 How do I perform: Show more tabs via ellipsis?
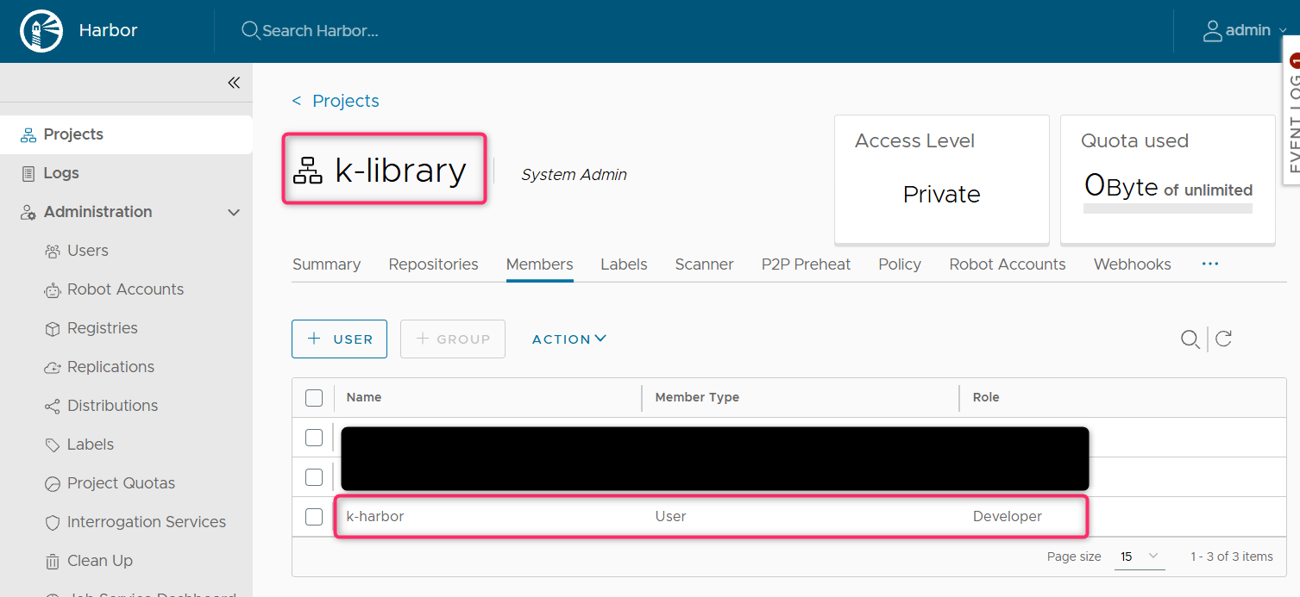[1210, 264]
